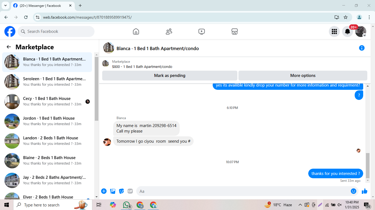Open the Jordon 1 Bed 1 Bath House chat
Screen dimensions: 375x210
click(47, 121)
